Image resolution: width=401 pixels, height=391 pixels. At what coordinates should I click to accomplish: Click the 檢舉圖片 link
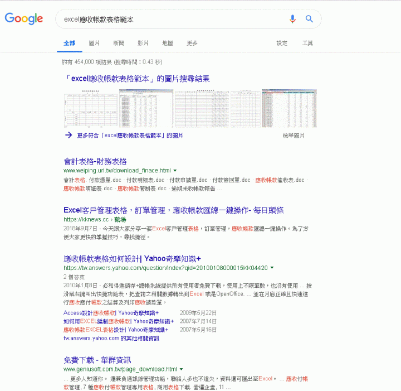tap(294, 136)
